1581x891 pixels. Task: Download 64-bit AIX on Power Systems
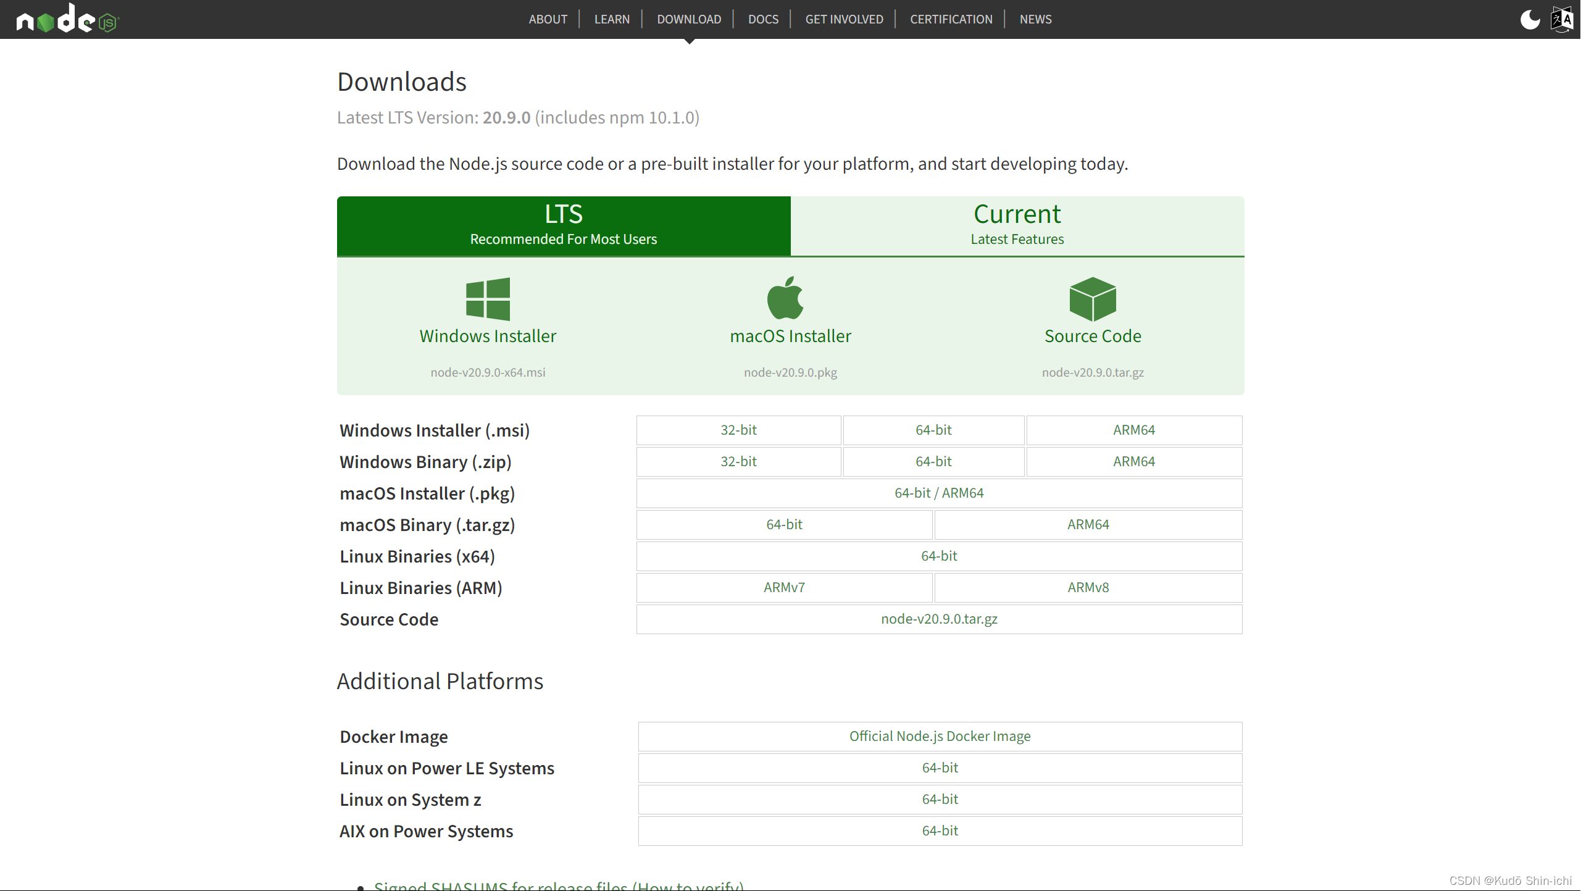click(940, 830)
